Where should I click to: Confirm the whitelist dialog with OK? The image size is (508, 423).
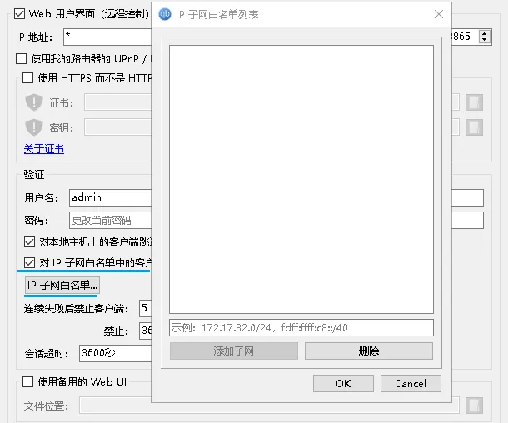click(343, 384)
